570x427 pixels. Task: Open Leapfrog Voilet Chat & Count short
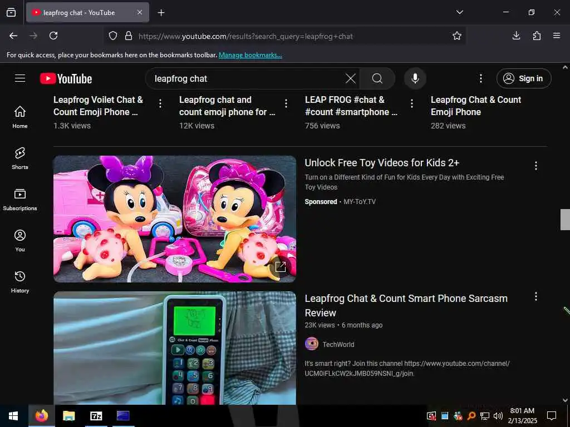click(98, 106)
